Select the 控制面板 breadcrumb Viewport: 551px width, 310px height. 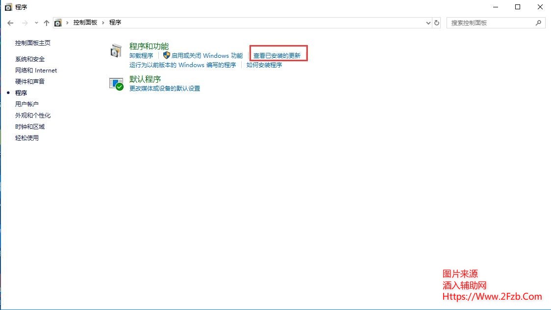(x=85, y=23)
